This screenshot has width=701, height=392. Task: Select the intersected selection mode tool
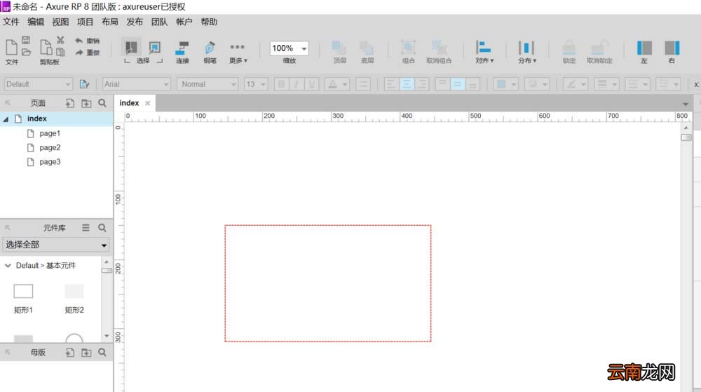click(x=131, y=48)
